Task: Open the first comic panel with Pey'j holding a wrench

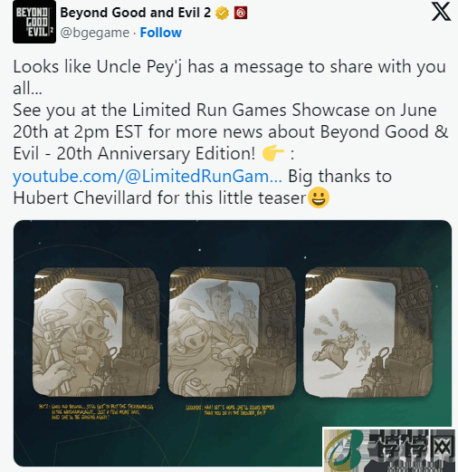Action: [96, 332]
